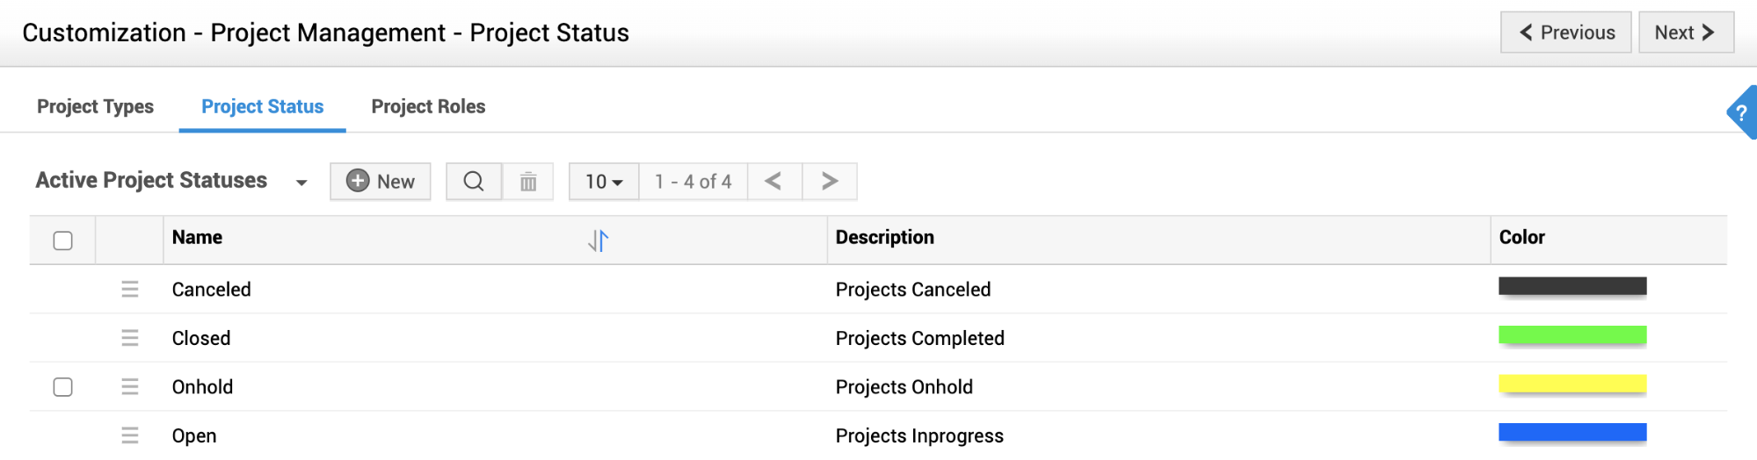Click the New status button
This screenshot has width=1757, height=460.
point(381,182)
